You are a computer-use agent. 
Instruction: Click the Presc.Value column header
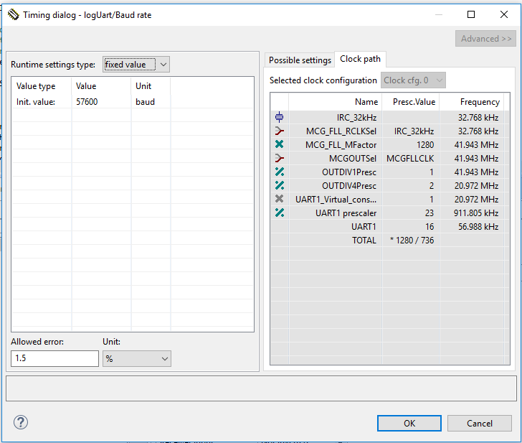click(411, 102)
